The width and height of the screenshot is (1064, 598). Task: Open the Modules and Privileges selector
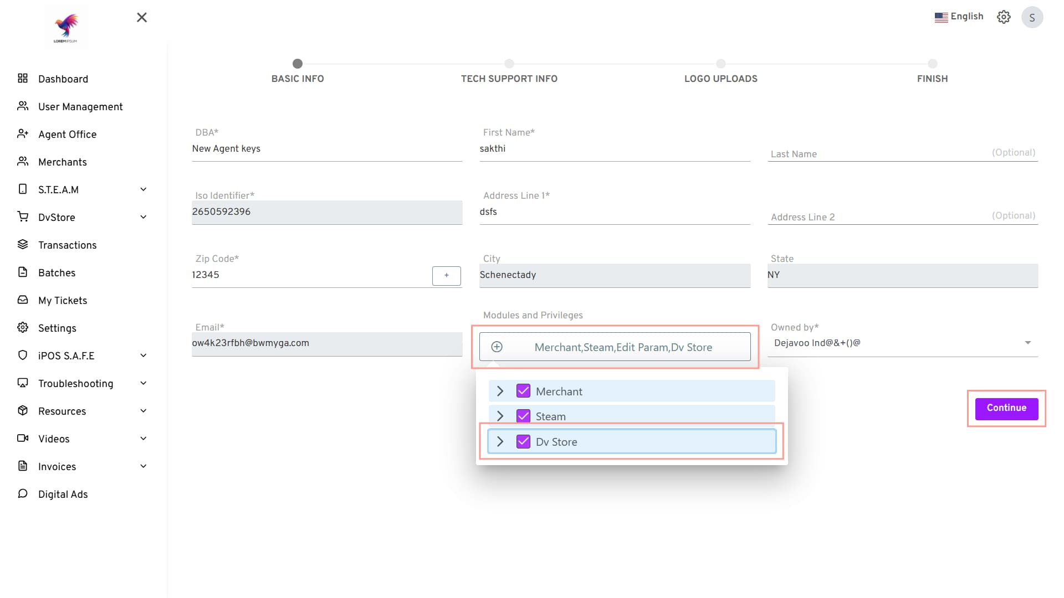tap(615, 347)
